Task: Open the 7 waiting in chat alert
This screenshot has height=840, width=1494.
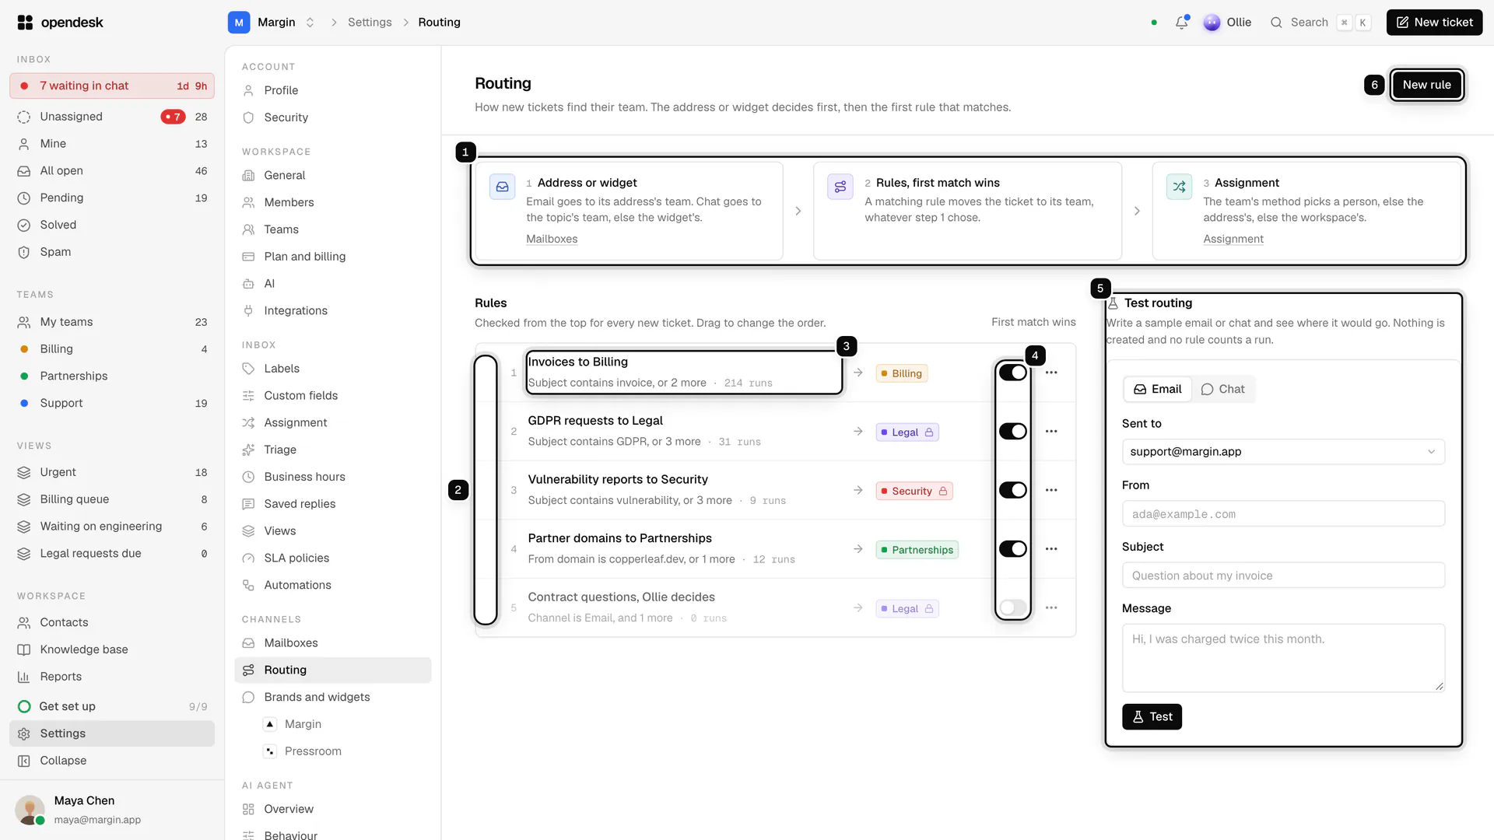Action: pos(112,86)
